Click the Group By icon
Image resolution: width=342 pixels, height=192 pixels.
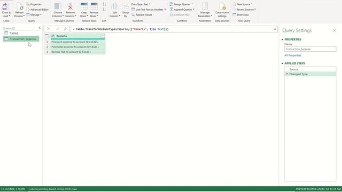tap(126, 6)
